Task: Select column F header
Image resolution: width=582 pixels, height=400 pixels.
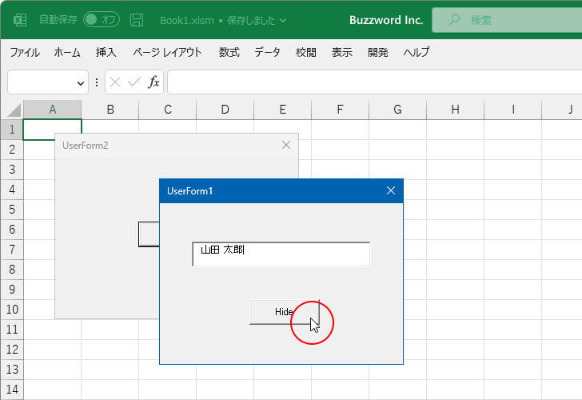Action: point(341,110)
